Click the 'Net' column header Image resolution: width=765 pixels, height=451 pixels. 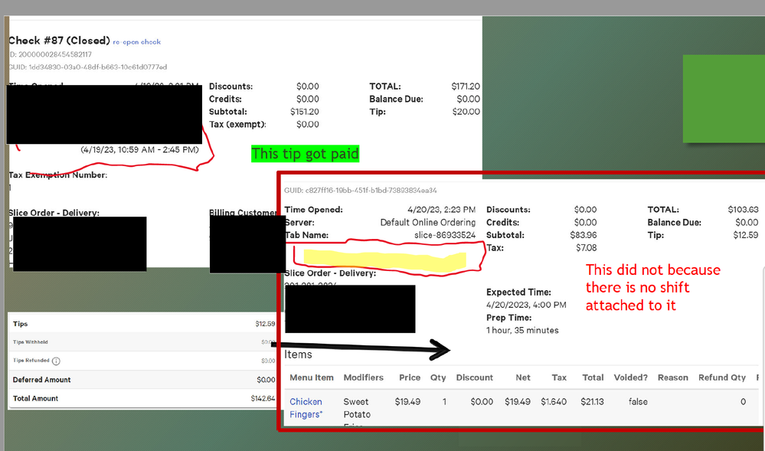click(523, 377)
